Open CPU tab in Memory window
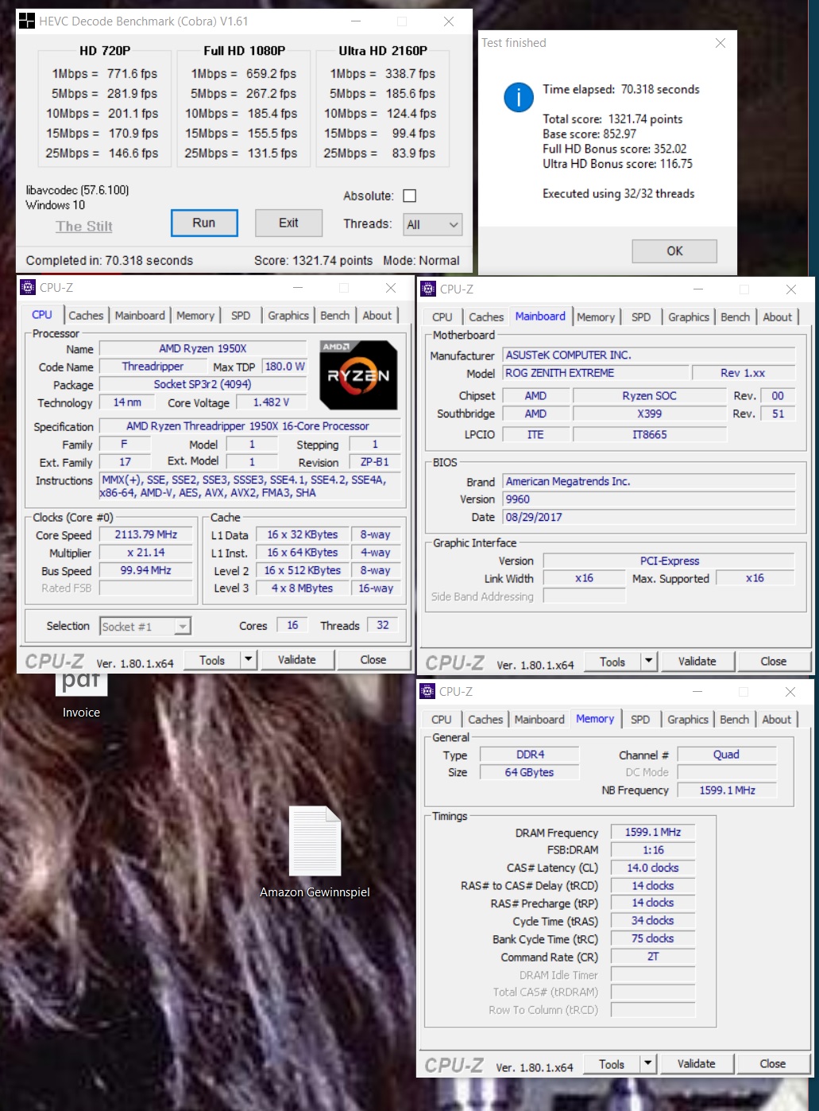Viewport: 819px width, 1111px height. (x=442, y=720)
